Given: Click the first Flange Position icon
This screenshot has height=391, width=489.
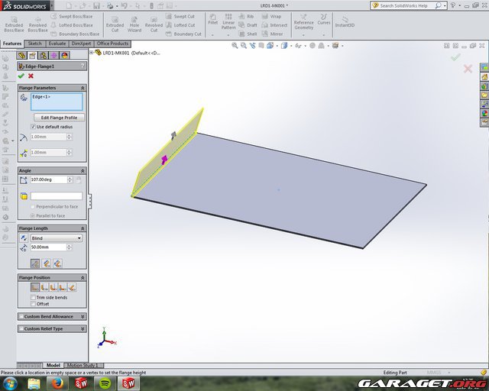Looking at the screenshot, I should click(x=35, y=287).
